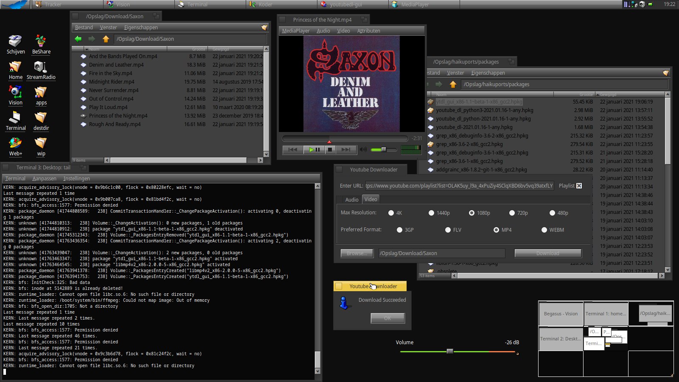Click the ytdl_gui package file icon
The height and width of the screenshot is (382, 679).
[430, 102]
